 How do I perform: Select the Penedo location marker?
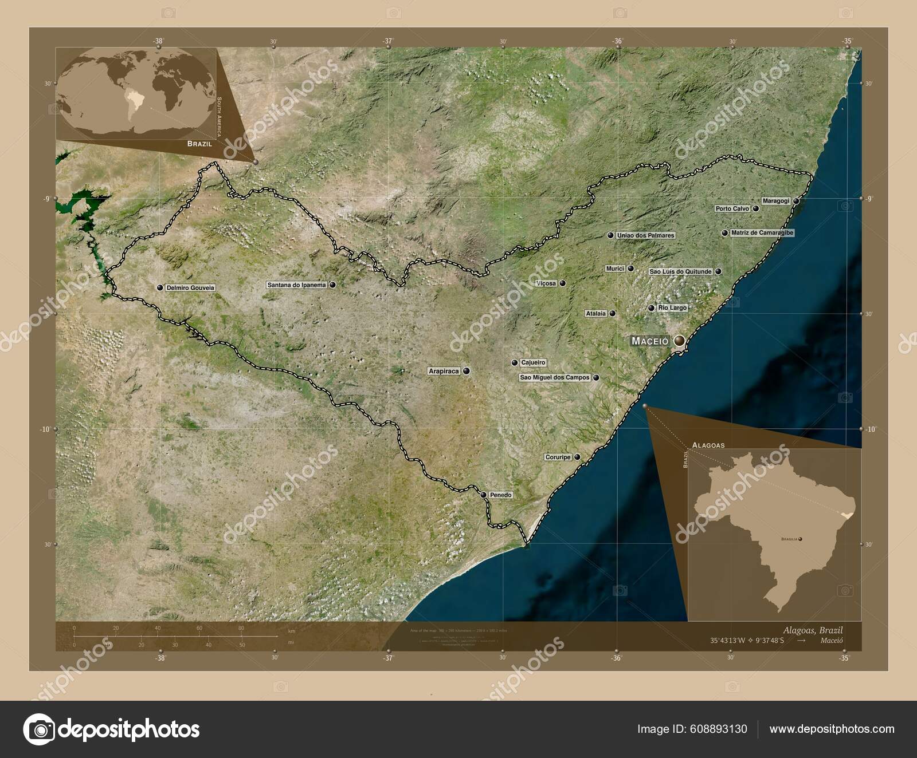pyautogui.click(x=483, y=495)
